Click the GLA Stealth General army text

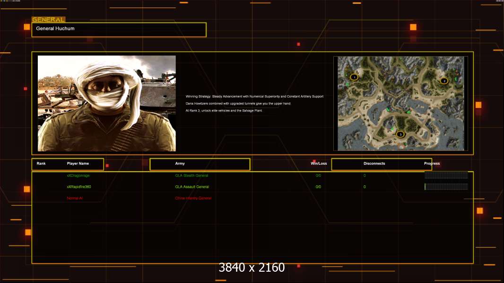coord(191,175)
